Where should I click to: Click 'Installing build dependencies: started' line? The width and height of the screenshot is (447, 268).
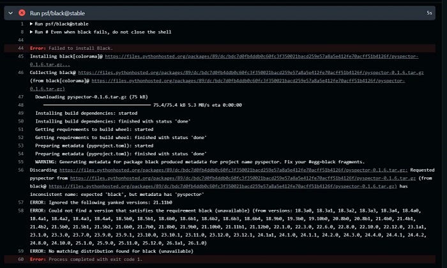click(x=86, y=113)
